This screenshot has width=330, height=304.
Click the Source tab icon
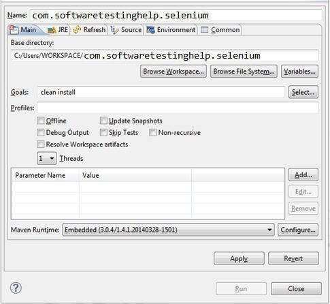tap(114, 30)
